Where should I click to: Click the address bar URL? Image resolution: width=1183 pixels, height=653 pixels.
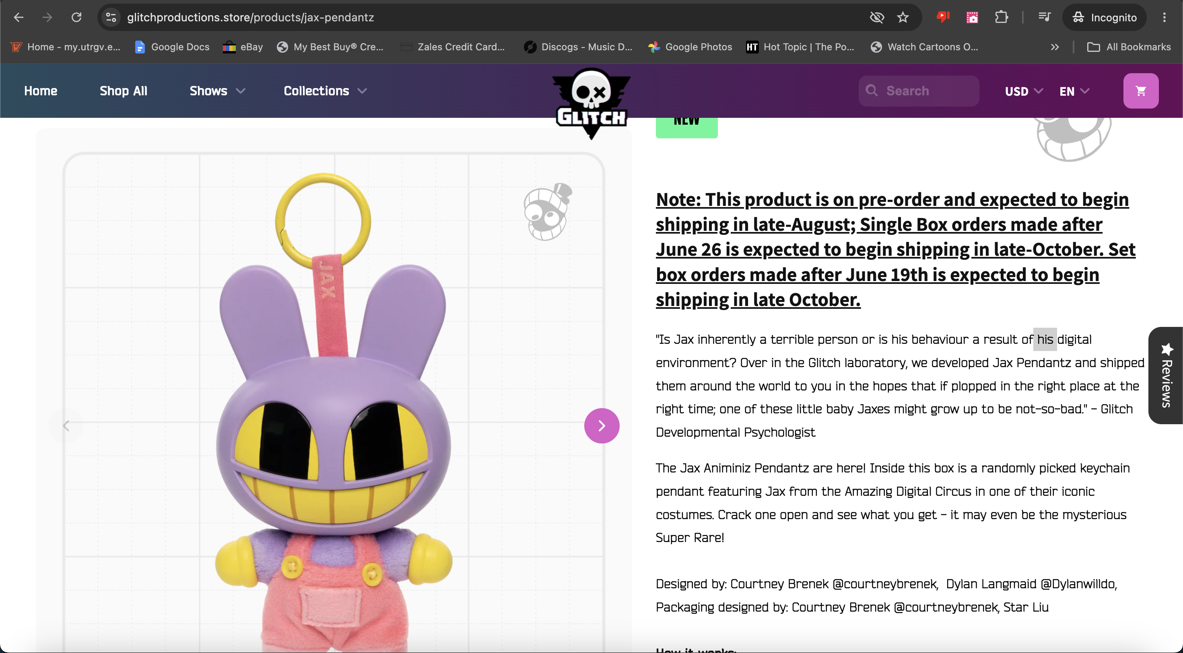pos(251,17)
